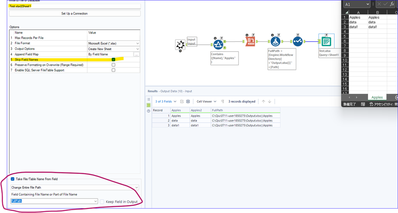
Task: Switch to the Apples sheet tab in Excel
Action: [377, 97]
